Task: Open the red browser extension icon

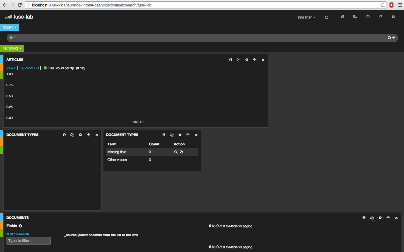Action: tap(392, 5)
